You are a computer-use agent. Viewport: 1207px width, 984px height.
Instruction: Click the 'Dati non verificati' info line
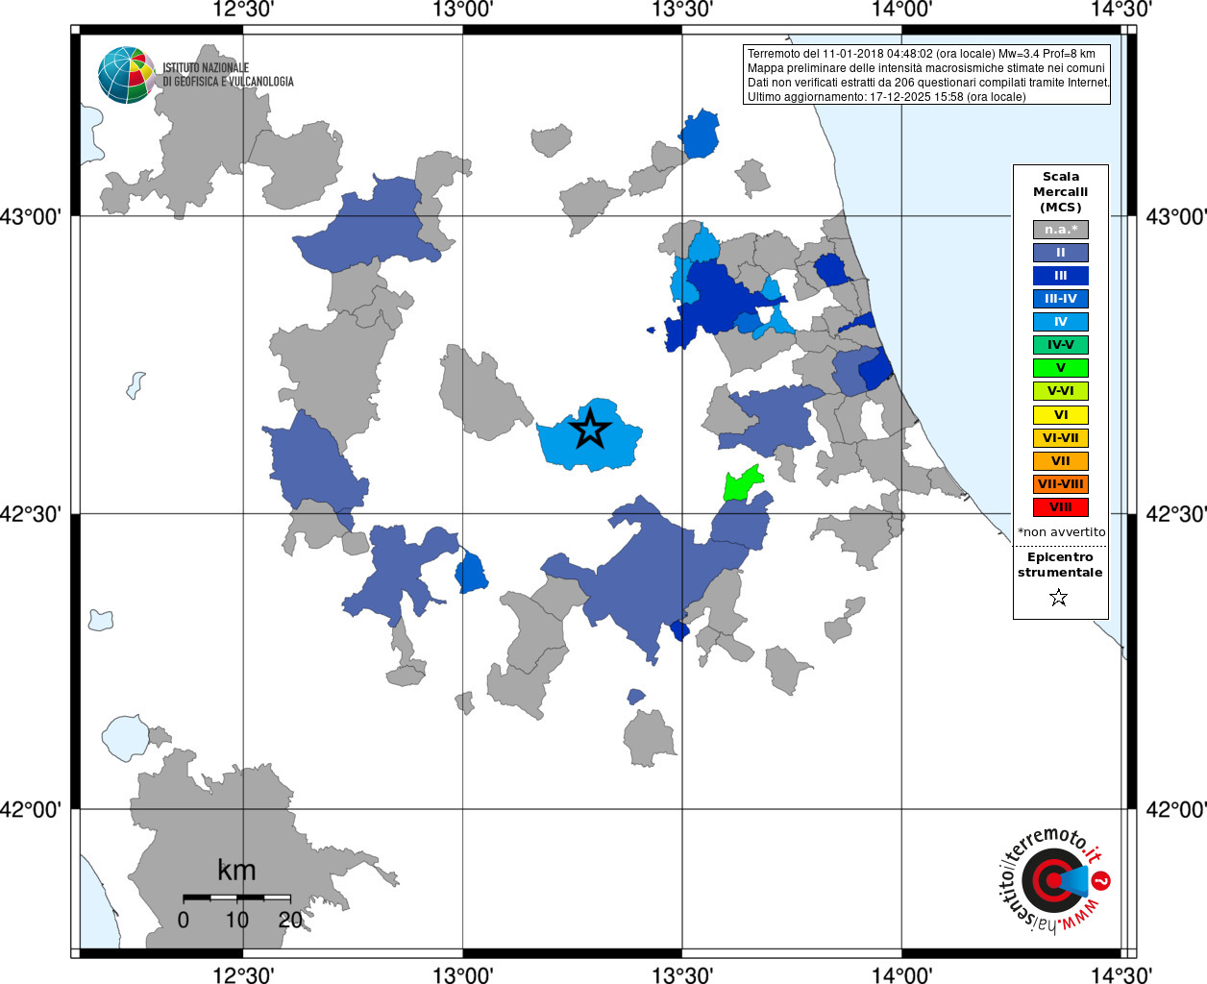click(928, 83)
